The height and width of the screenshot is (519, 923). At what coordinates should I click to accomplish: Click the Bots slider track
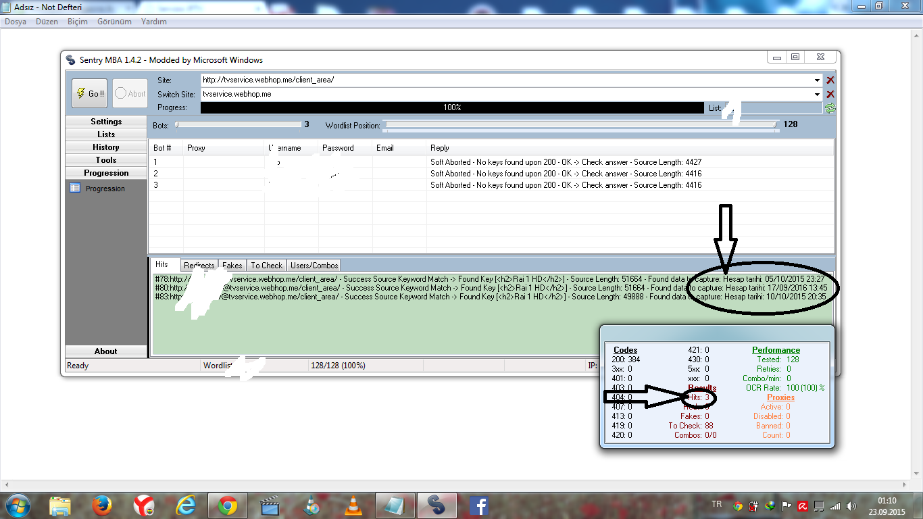coord(238,124)
